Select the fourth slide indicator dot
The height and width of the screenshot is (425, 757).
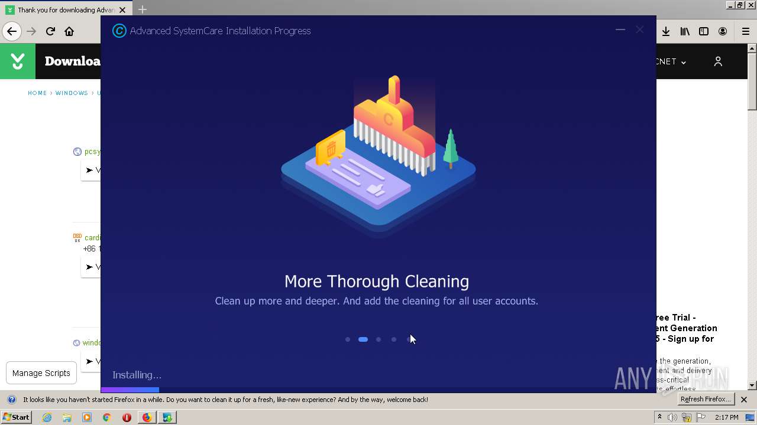click(x=394, y=339)
